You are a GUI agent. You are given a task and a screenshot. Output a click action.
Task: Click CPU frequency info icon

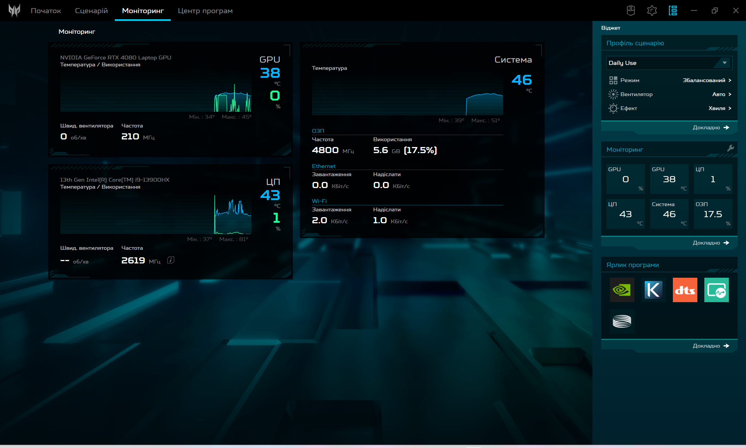[171, 260]
